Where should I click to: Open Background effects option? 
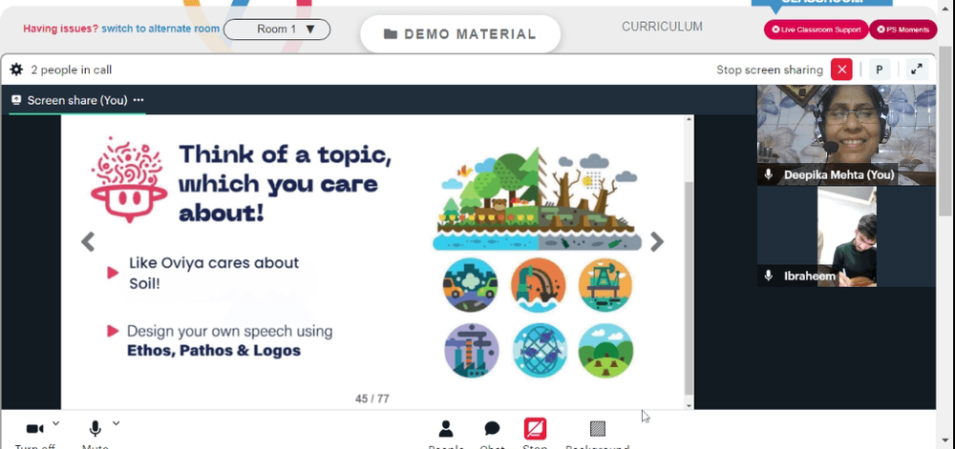click(598, 429)
